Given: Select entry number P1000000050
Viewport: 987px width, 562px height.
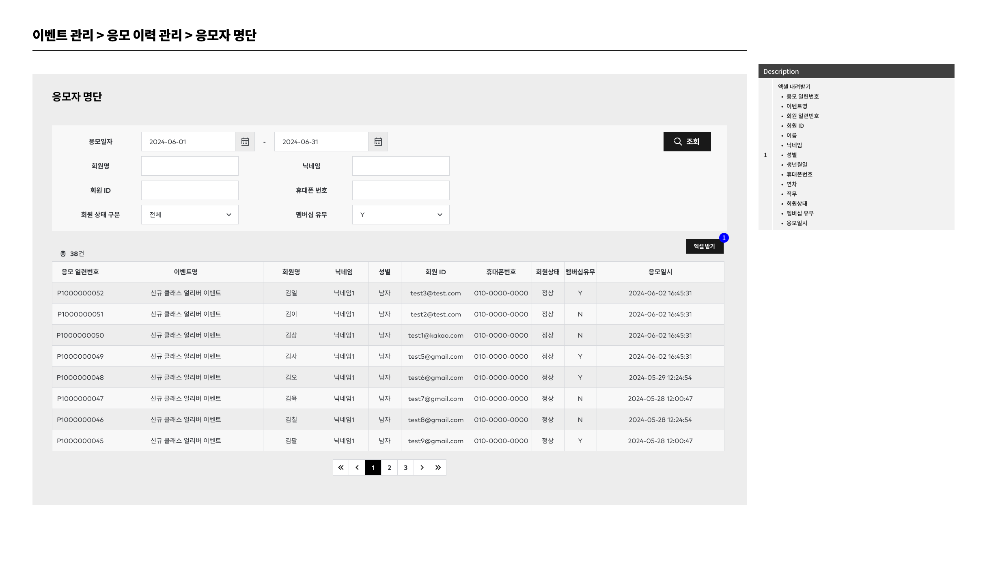Looking at the screenshot, I should tap(80, 335).
